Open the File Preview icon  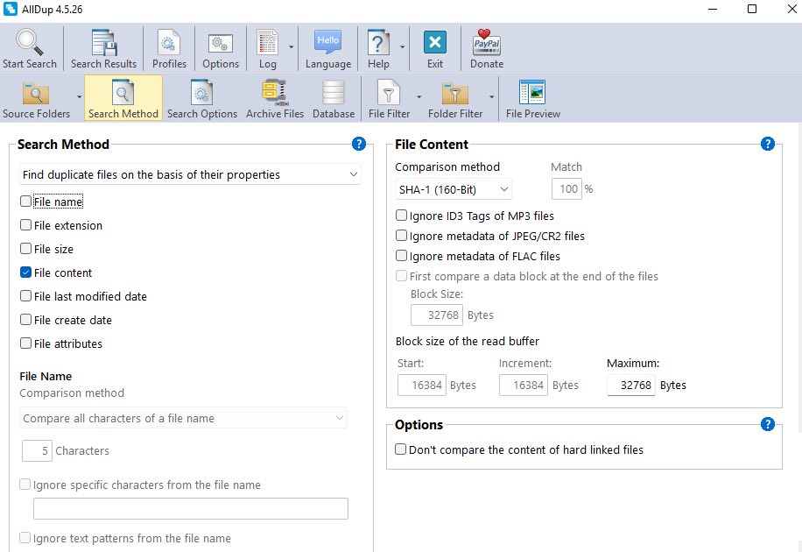point(532,93)
